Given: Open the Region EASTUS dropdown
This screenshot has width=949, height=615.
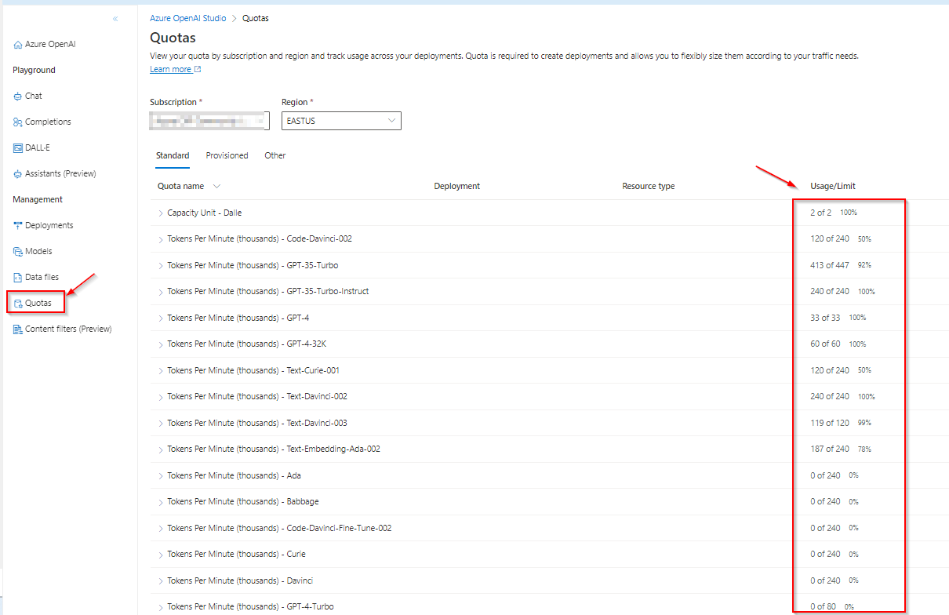Looking at the screenshot, I should pos(341,121).
